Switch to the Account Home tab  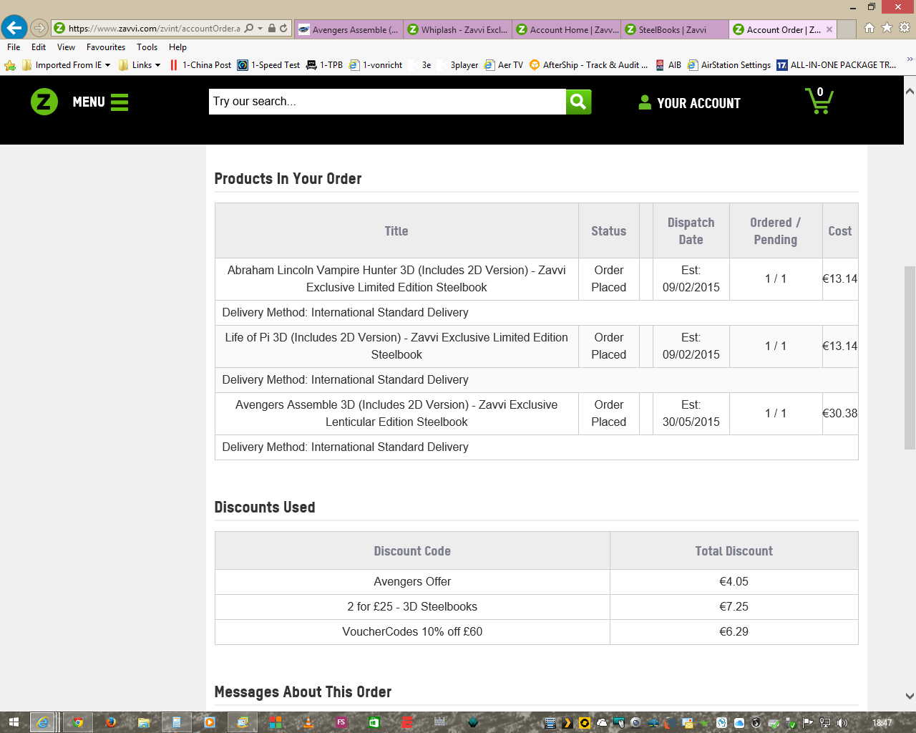566,29
